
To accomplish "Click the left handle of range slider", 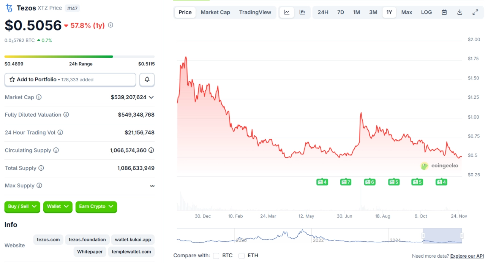I will [x=423, y=236].
